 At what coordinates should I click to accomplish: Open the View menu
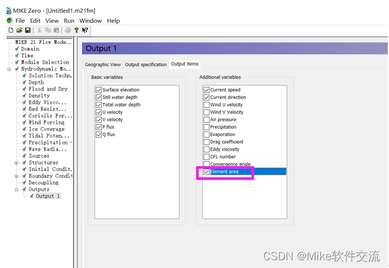click(x=52, y=21)
